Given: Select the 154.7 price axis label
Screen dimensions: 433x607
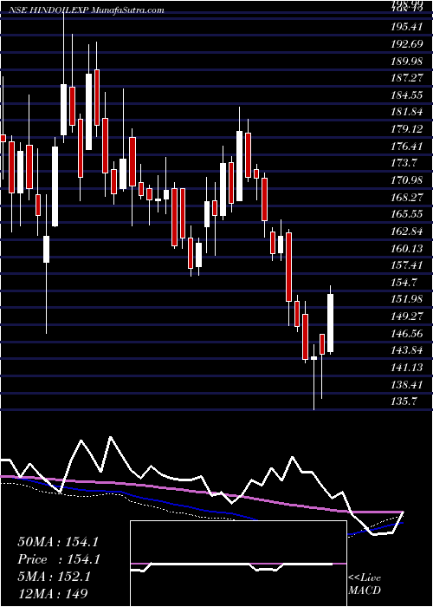Looking at the screenshot, I should [404, 283].
